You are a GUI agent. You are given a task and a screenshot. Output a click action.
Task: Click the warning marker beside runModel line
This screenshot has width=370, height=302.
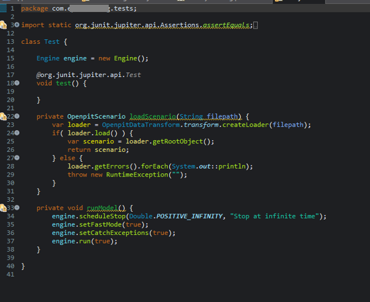[3, 208]
